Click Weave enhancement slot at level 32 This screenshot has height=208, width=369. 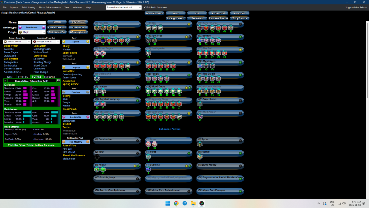click(x=200, y=41)
